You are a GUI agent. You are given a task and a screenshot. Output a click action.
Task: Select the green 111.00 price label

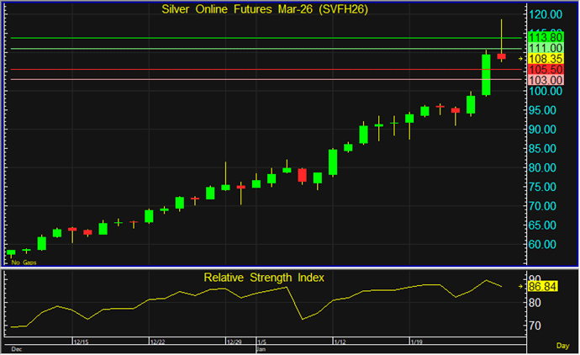point(546,49)
